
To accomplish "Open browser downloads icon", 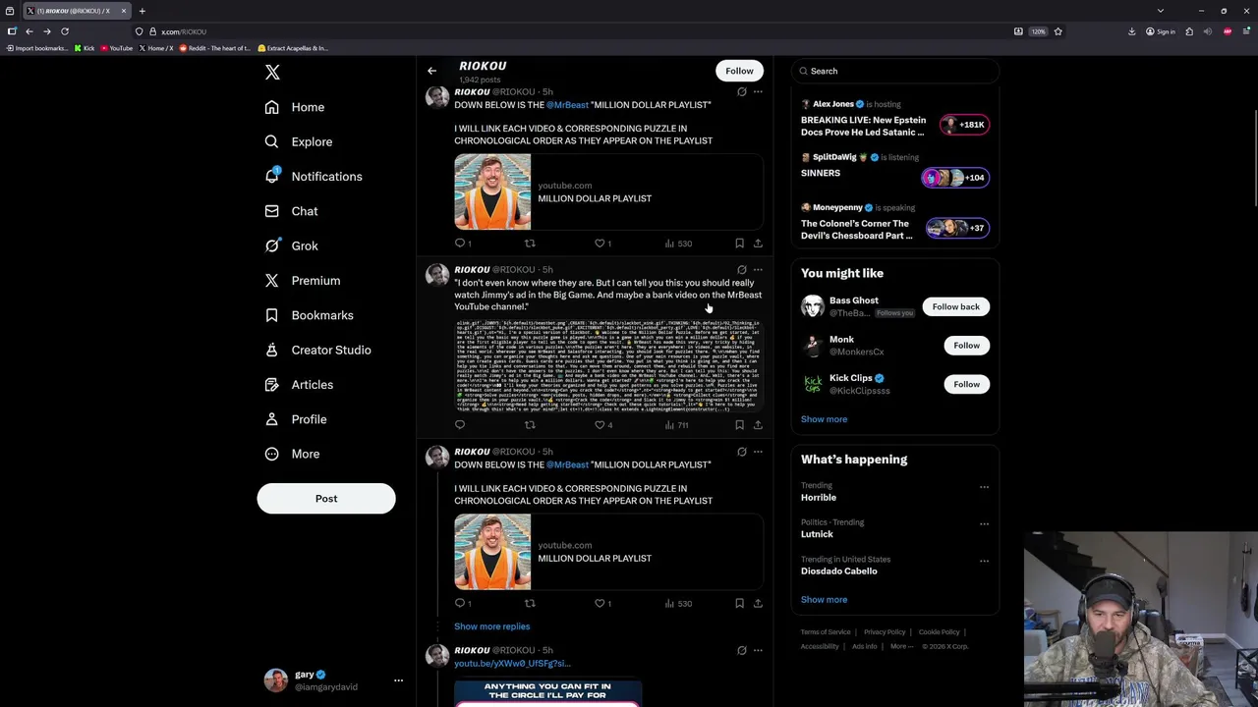I will pos(1131,31).
